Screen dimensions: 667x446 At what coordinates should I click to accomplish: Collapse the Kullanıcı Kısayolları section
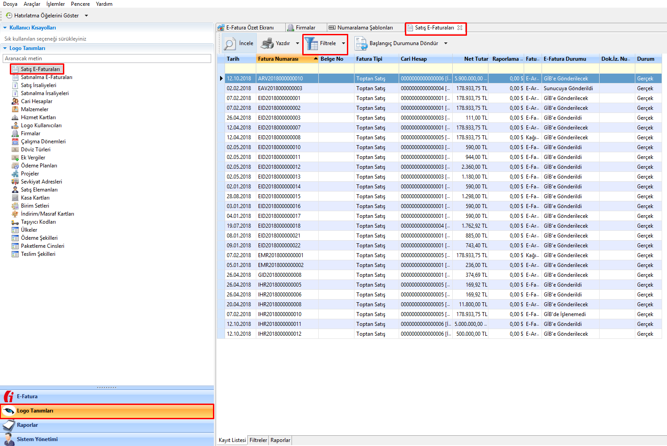(5, 28)
